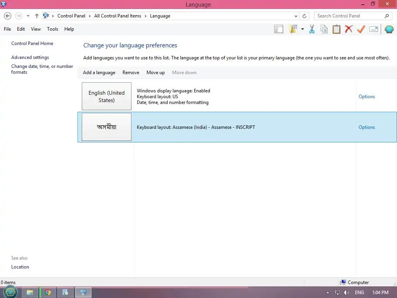Click the orange checkmark Properties icon
This screenshot has width=397, height=298.
coord(361,29)
